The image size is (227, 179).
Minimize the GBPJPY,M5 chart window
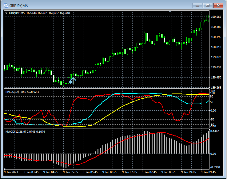pyautogui.click(x=197, y=6)
